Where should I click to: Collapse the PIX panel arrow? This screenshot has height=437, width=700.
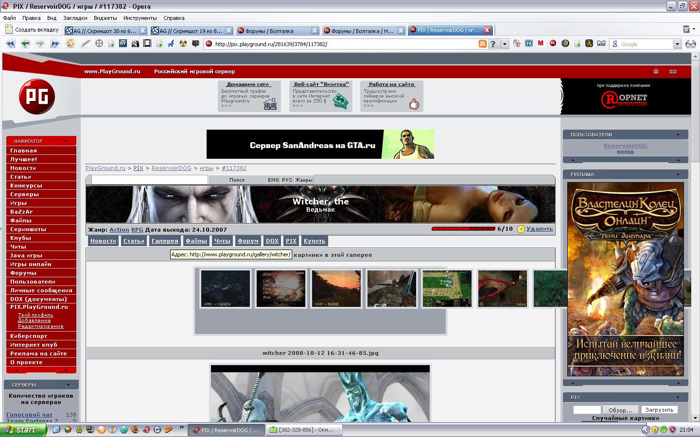coord(678,398)
